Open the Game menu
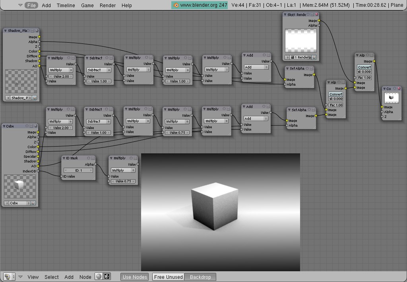The image size is (407, 282). [87, 5]
